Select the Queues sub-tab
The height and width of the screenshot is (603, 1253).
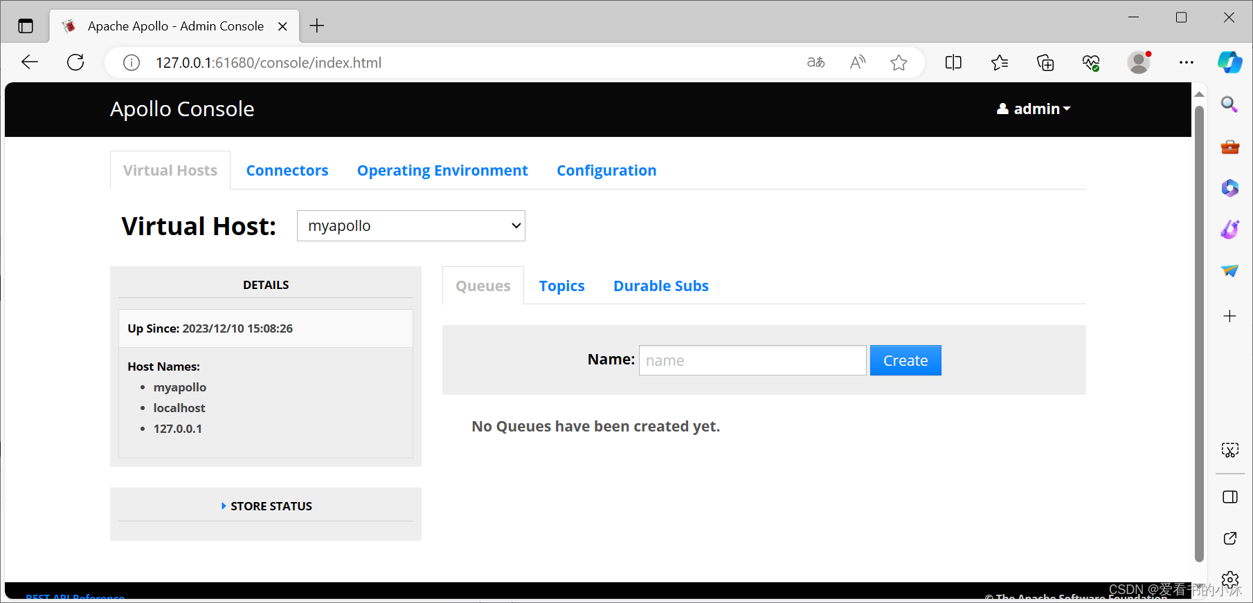click(x=483, y=286)
